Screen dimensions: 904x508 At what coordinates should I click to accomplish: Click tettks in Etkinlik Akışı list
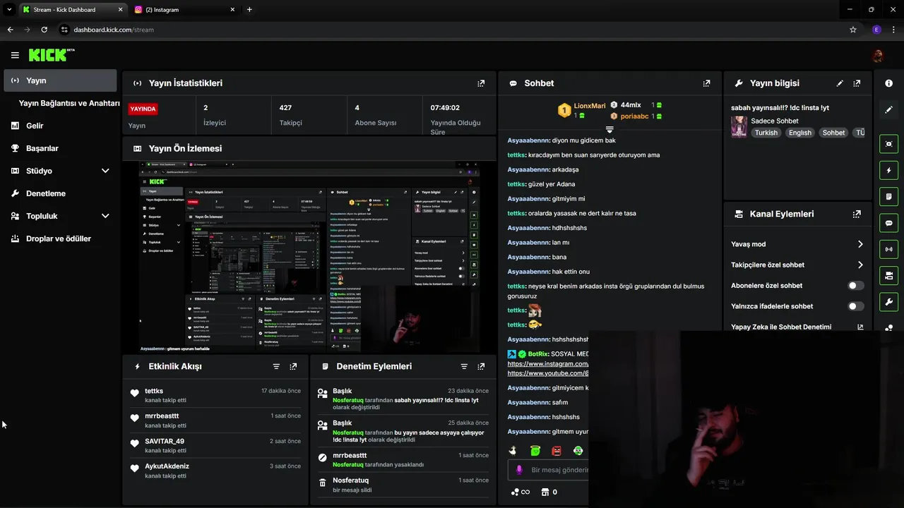154,391
